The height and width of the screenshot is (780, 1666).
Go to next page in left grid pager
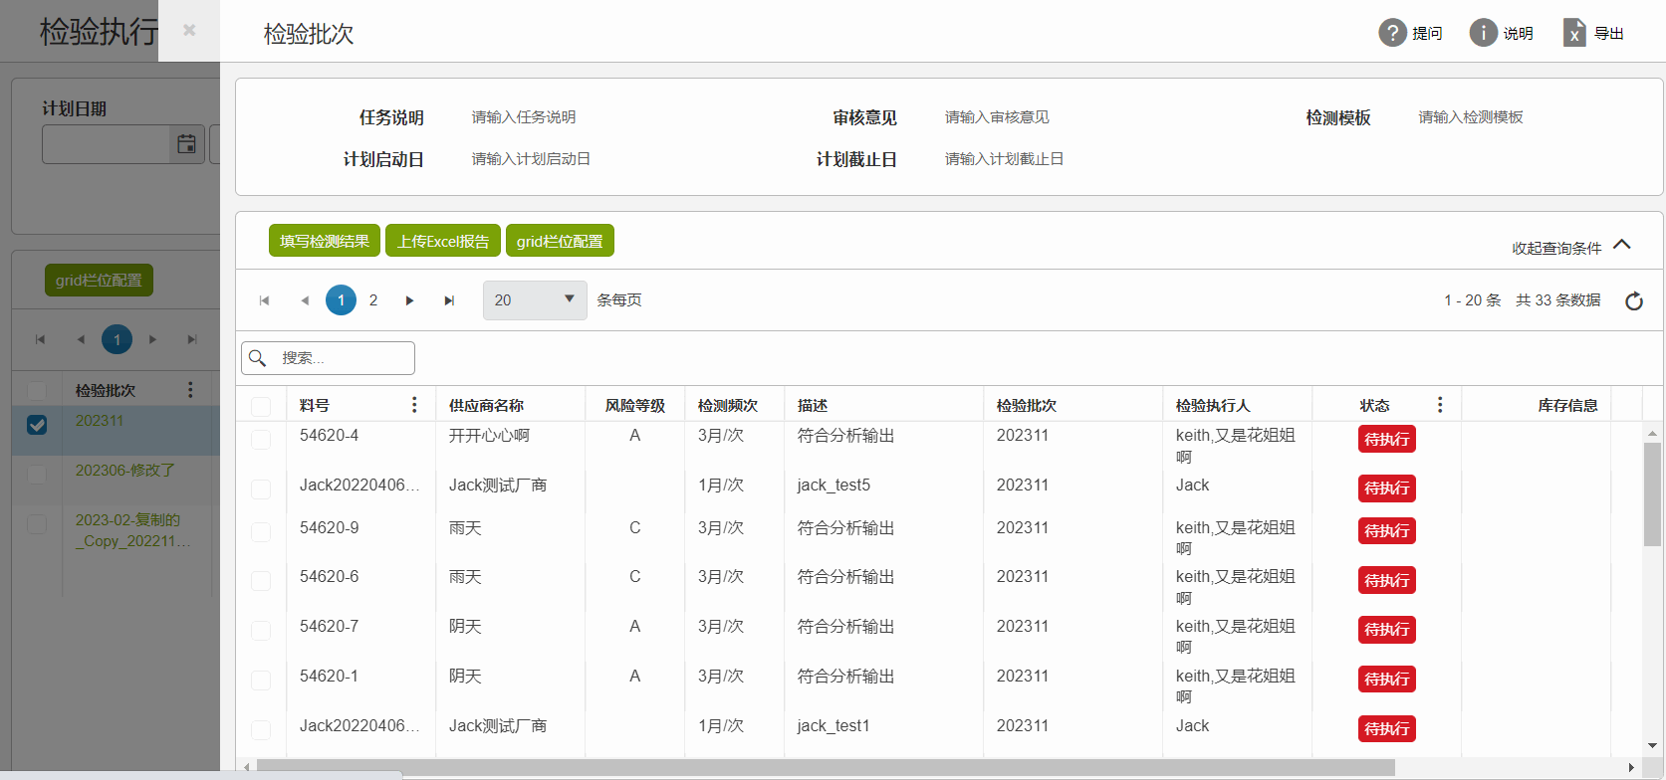(152, 339)
